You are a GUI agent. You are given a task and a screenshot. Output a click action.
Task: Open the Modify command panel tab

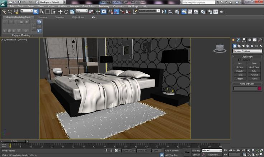239,40
